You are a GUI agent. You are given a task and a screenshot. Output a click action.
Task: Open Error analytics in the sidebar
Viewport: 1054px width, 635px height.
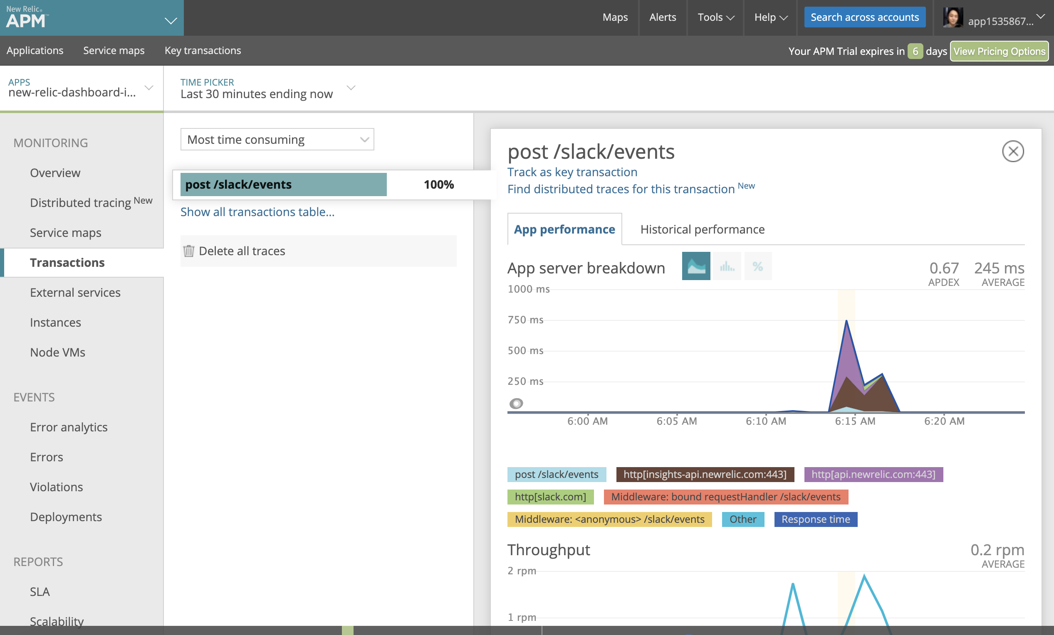click(69, 427)
